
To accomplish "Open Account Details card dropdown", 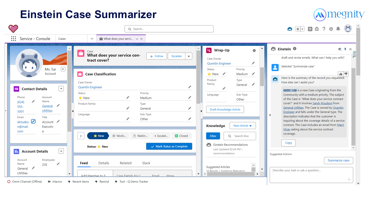I will point(61,151).
